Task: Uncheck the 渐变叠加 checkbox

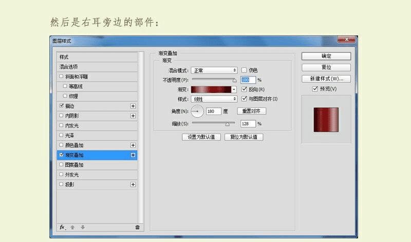Action: pos(61,155)
